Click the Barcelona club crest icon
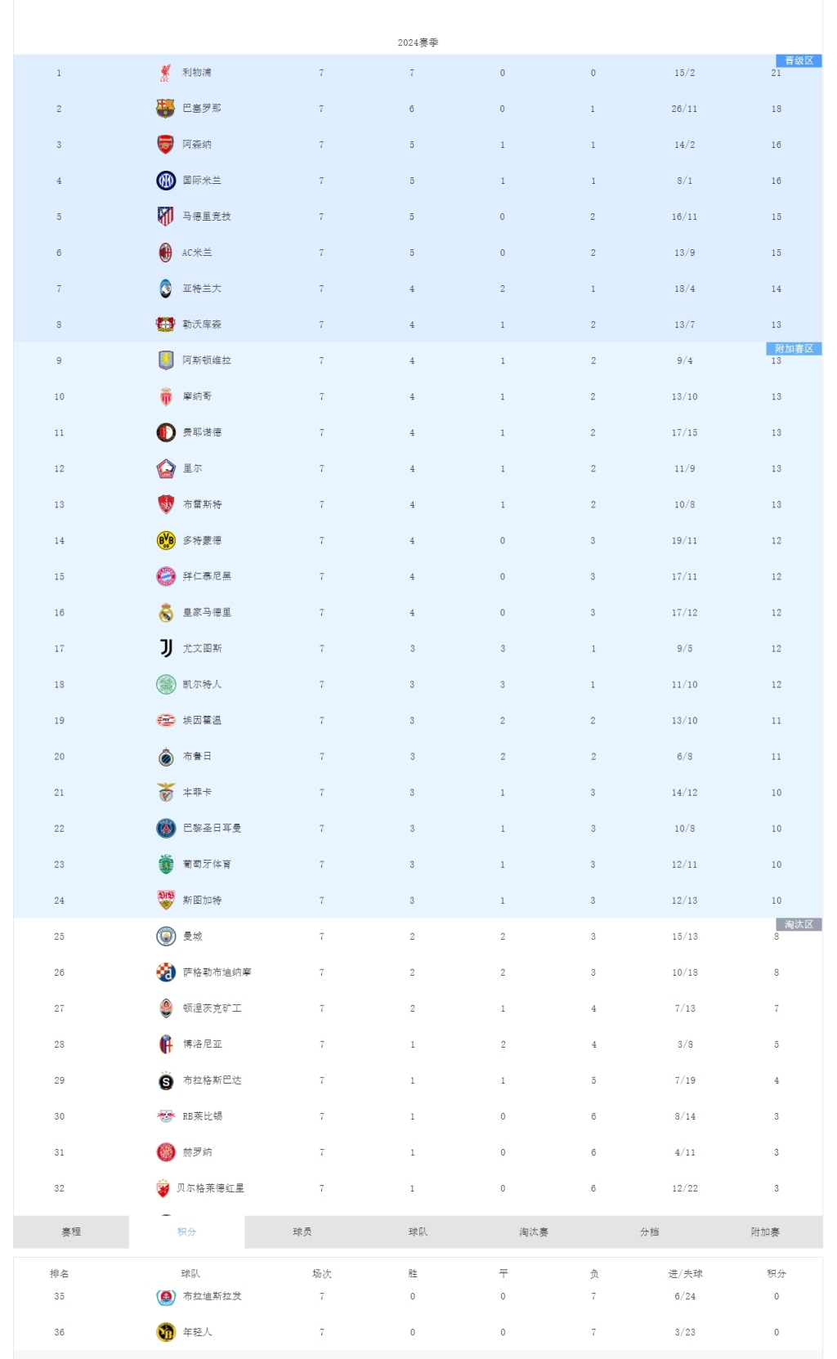The height and width of the screenshot is (1359, 837). click(166, 109)
